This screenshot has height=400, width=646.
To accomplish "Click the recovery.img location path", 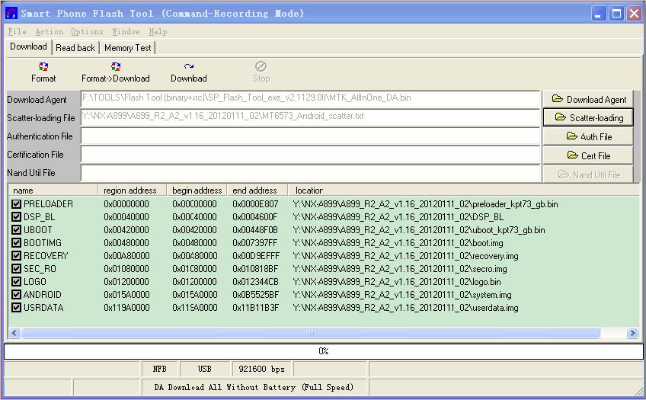I will [x=405, y=256].
